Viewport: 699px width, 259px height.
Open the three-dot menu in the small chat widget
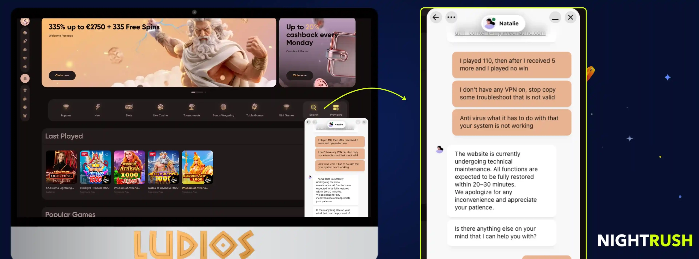(x=315, y=122)
